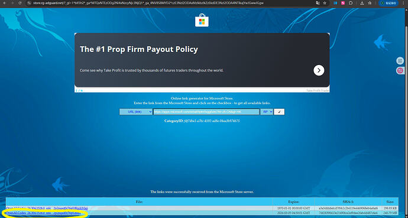The width and height of the screenshot is (408, 218).
Task: Open the favorites star beside downloads
Action: click(370, 3)
